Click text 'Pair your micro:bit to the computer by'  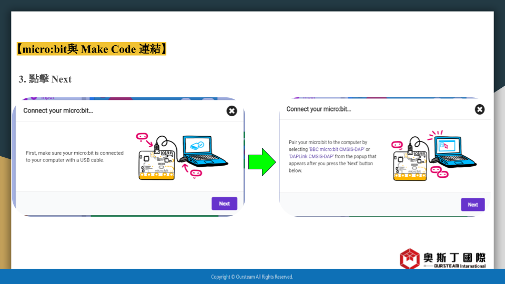click(328, 143)
